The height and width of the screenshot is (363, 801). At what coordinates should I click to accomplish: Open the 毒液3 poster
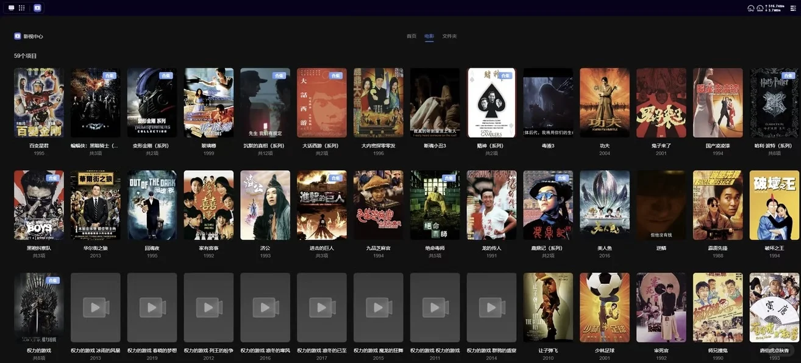click(x=548, y=102)
